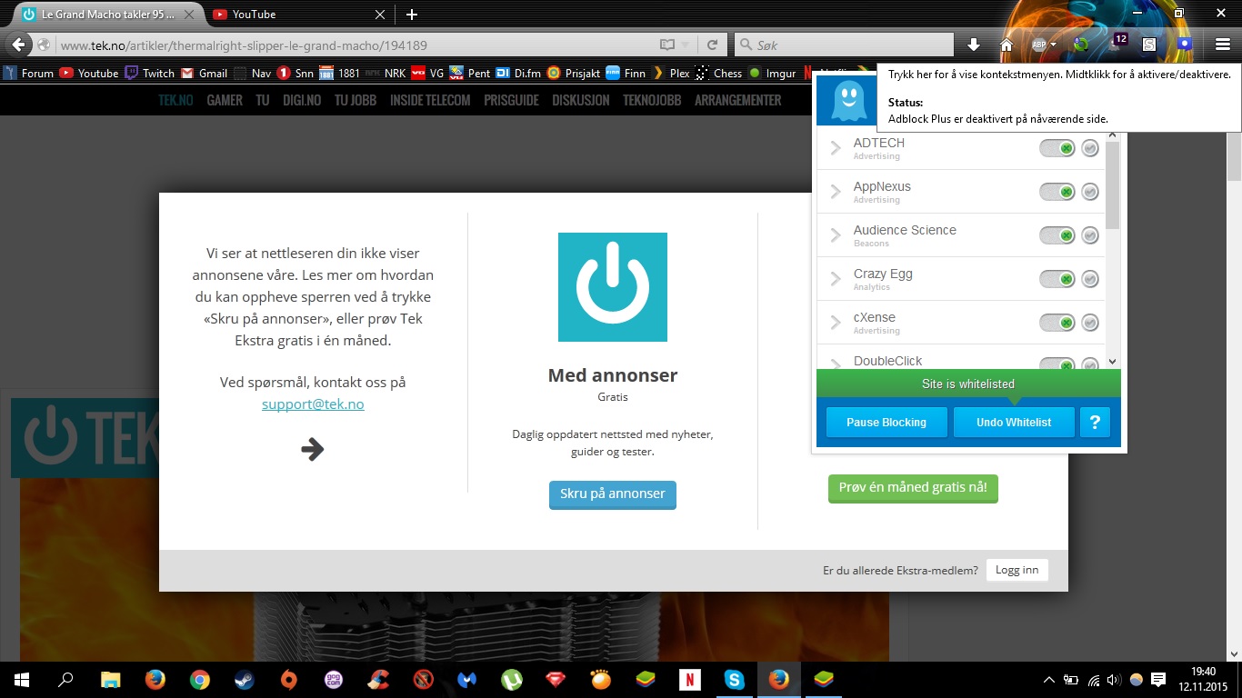
Task: Open the support@tek.no email link
Action: click(x=313, y=404)
